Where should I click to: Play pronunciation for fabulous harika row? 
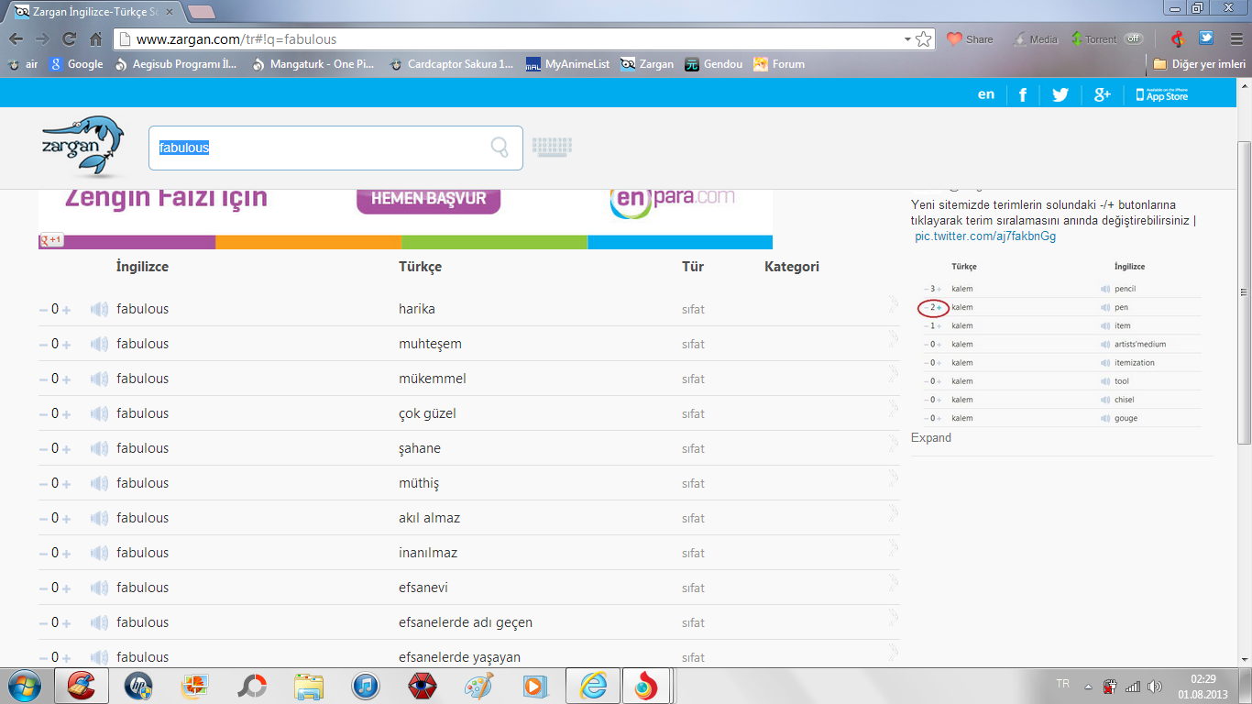pos(99,309)
